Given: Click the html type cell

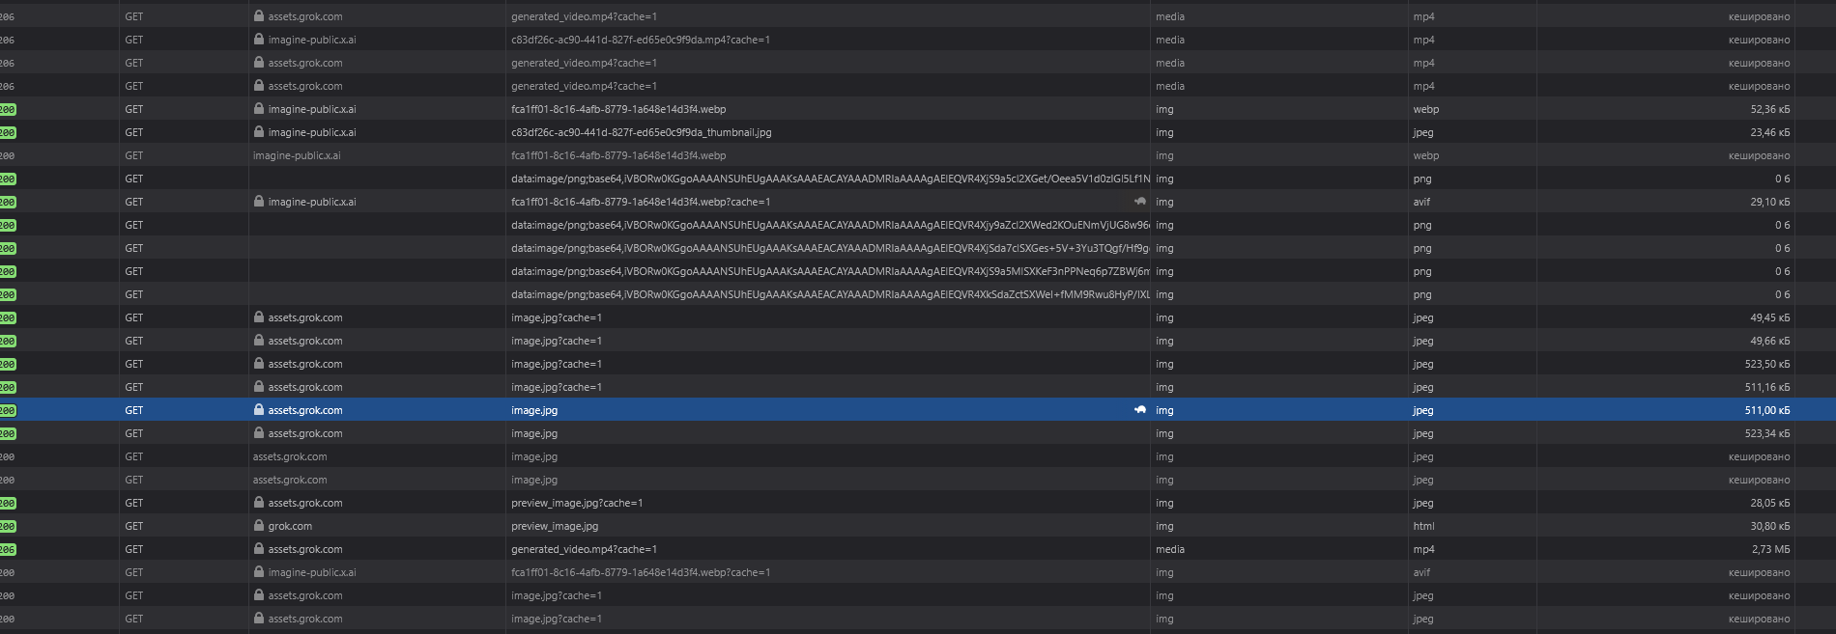Looking at the screenshot, I should [x=1423, y=526].
